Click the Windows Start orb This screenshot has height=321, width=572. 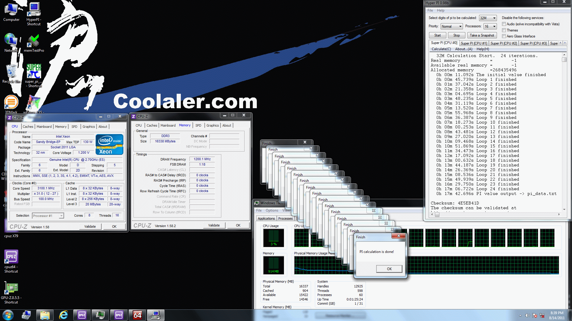(8, 315)
